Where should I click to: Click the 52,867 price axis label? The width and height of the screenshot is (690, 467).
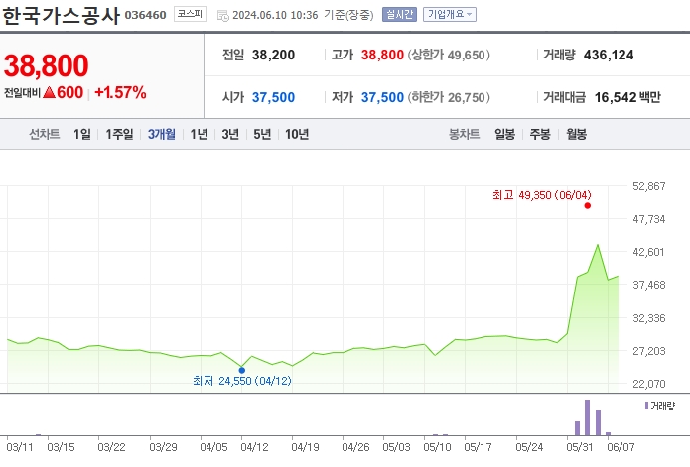pos(649,186)
